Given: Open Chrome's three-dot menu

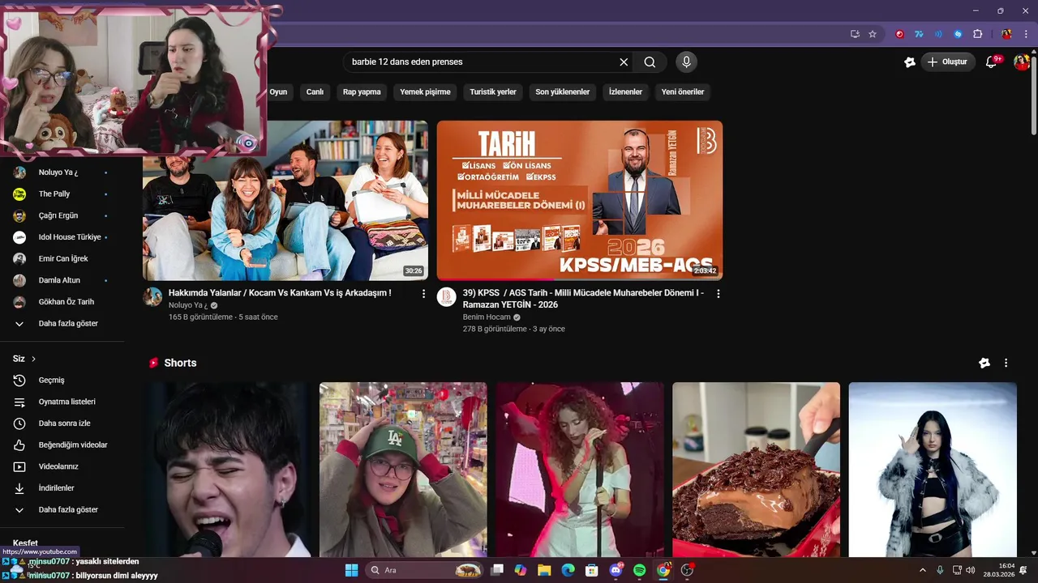Looking at the screenshot, I should coord(1026,34).
